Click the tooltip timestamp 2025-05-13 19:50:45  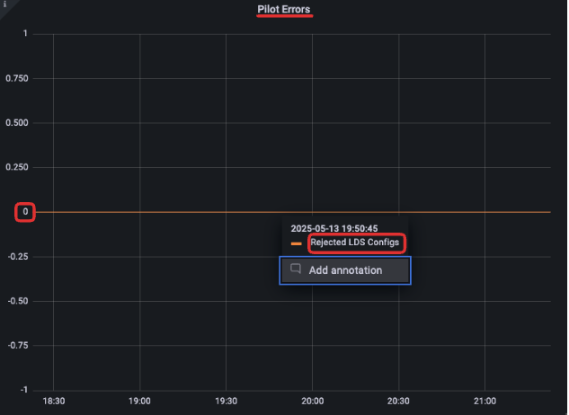pyautogui.click(x=334, y=228)
